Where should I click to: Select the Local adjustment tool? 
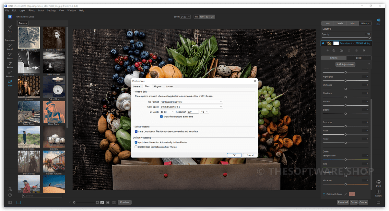[x=10, y=47]
